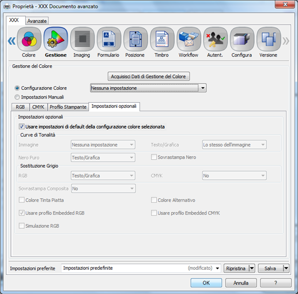
Task: Toggle Colore Alternativo checkbox
Action: click(154, 200)
